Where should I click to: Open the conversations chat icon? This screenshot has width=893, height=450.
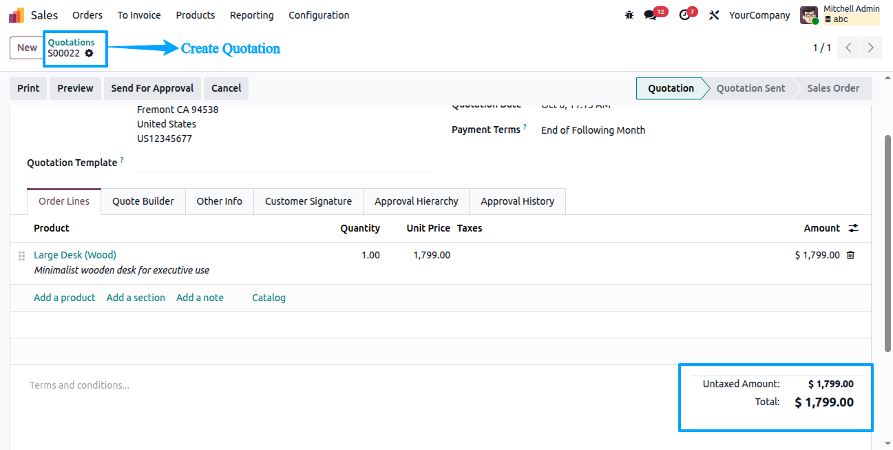[x=650, y=14]
